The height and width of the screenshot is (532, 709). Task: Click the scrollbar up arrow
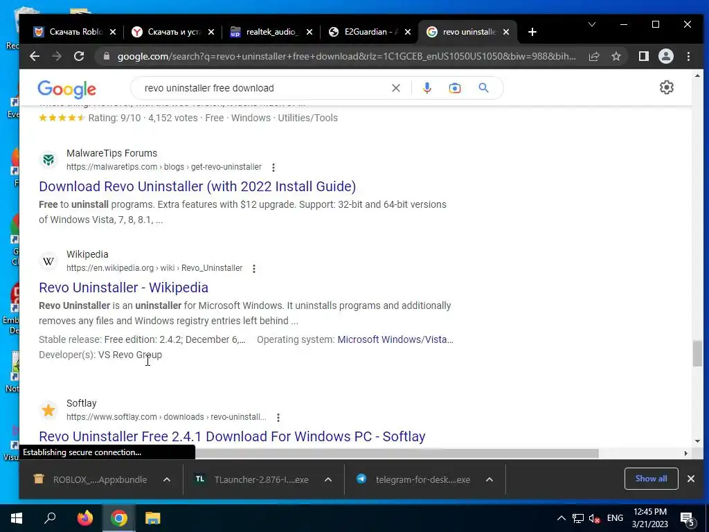click(x=697, y=76)
